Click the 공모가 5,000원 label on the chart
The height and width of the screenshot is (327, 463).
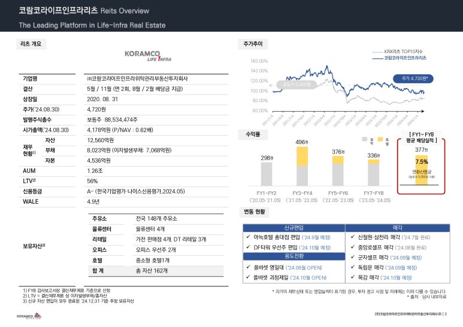click(296, 84)
